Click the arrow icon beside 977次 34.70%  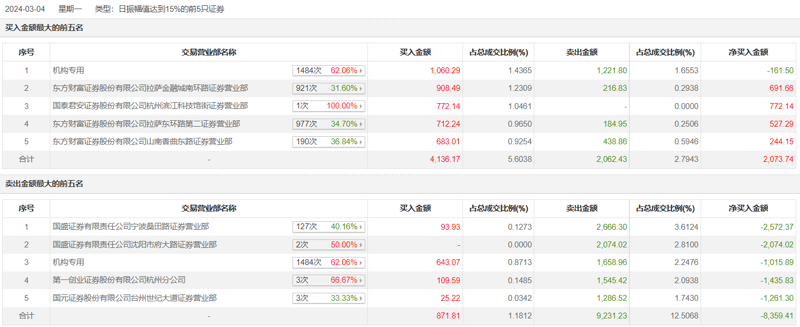point(361,124)
